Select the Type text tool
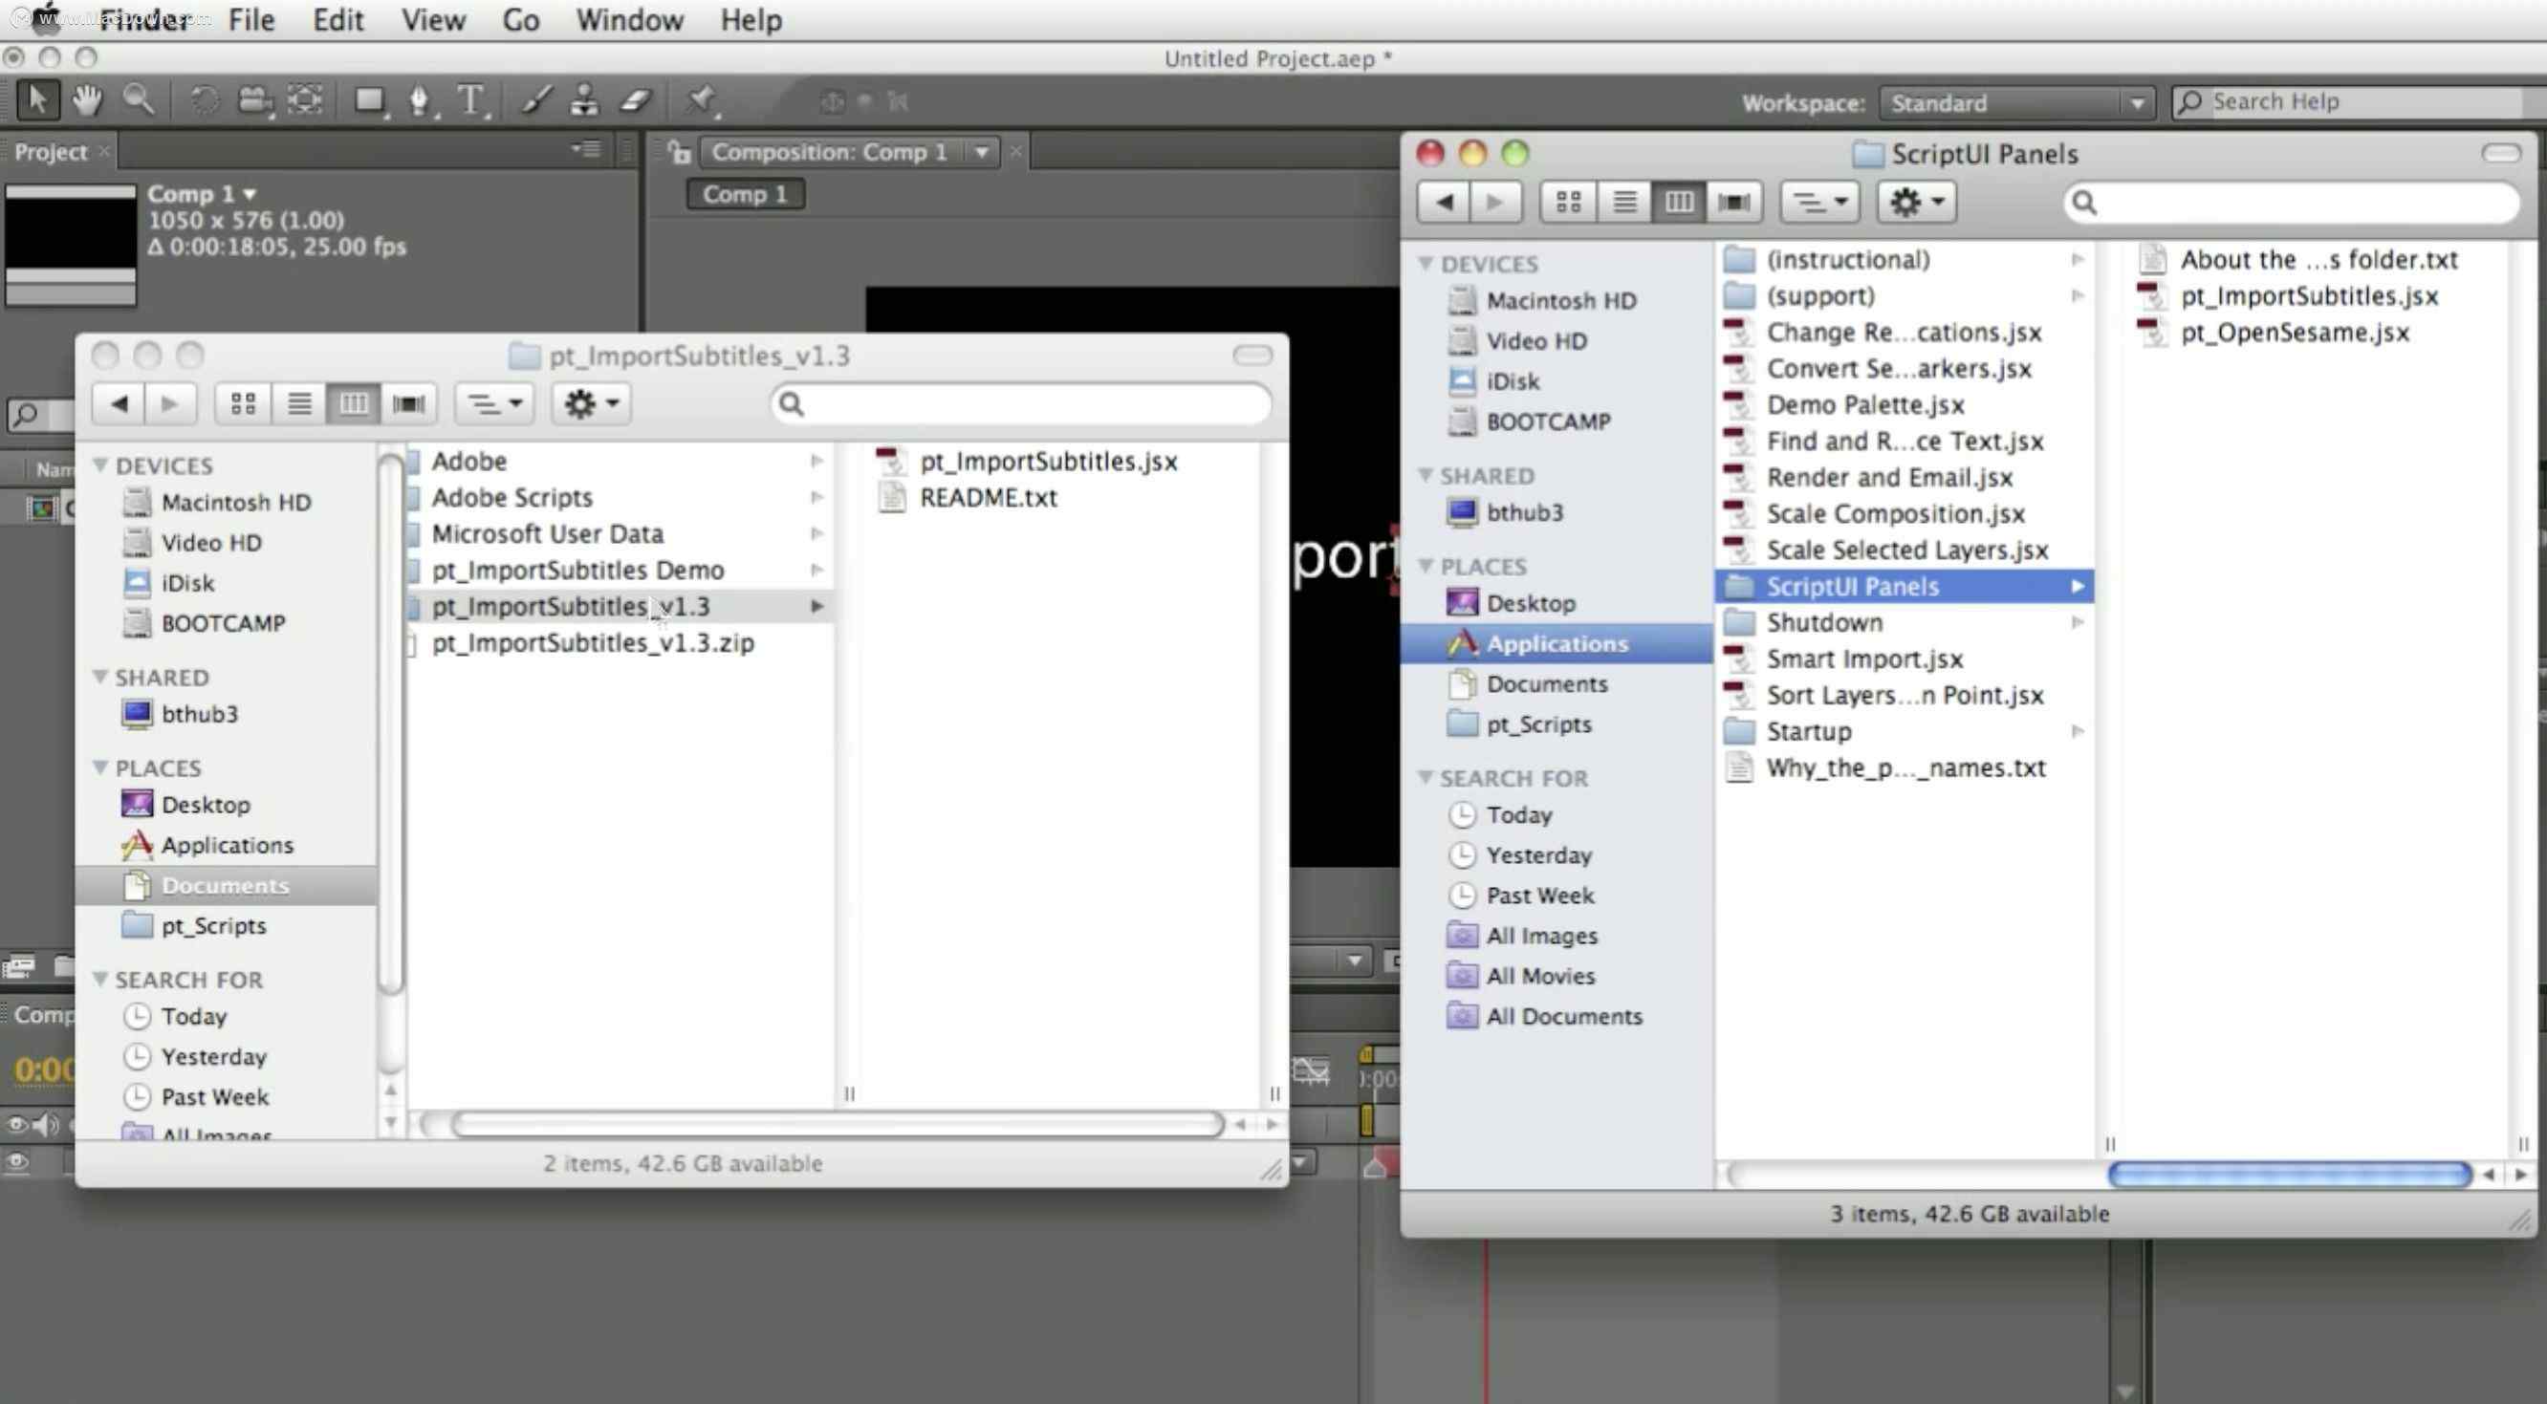The height and width of the screenshot is (1404, 2547). pyautogui.click(x=471, y=101)
